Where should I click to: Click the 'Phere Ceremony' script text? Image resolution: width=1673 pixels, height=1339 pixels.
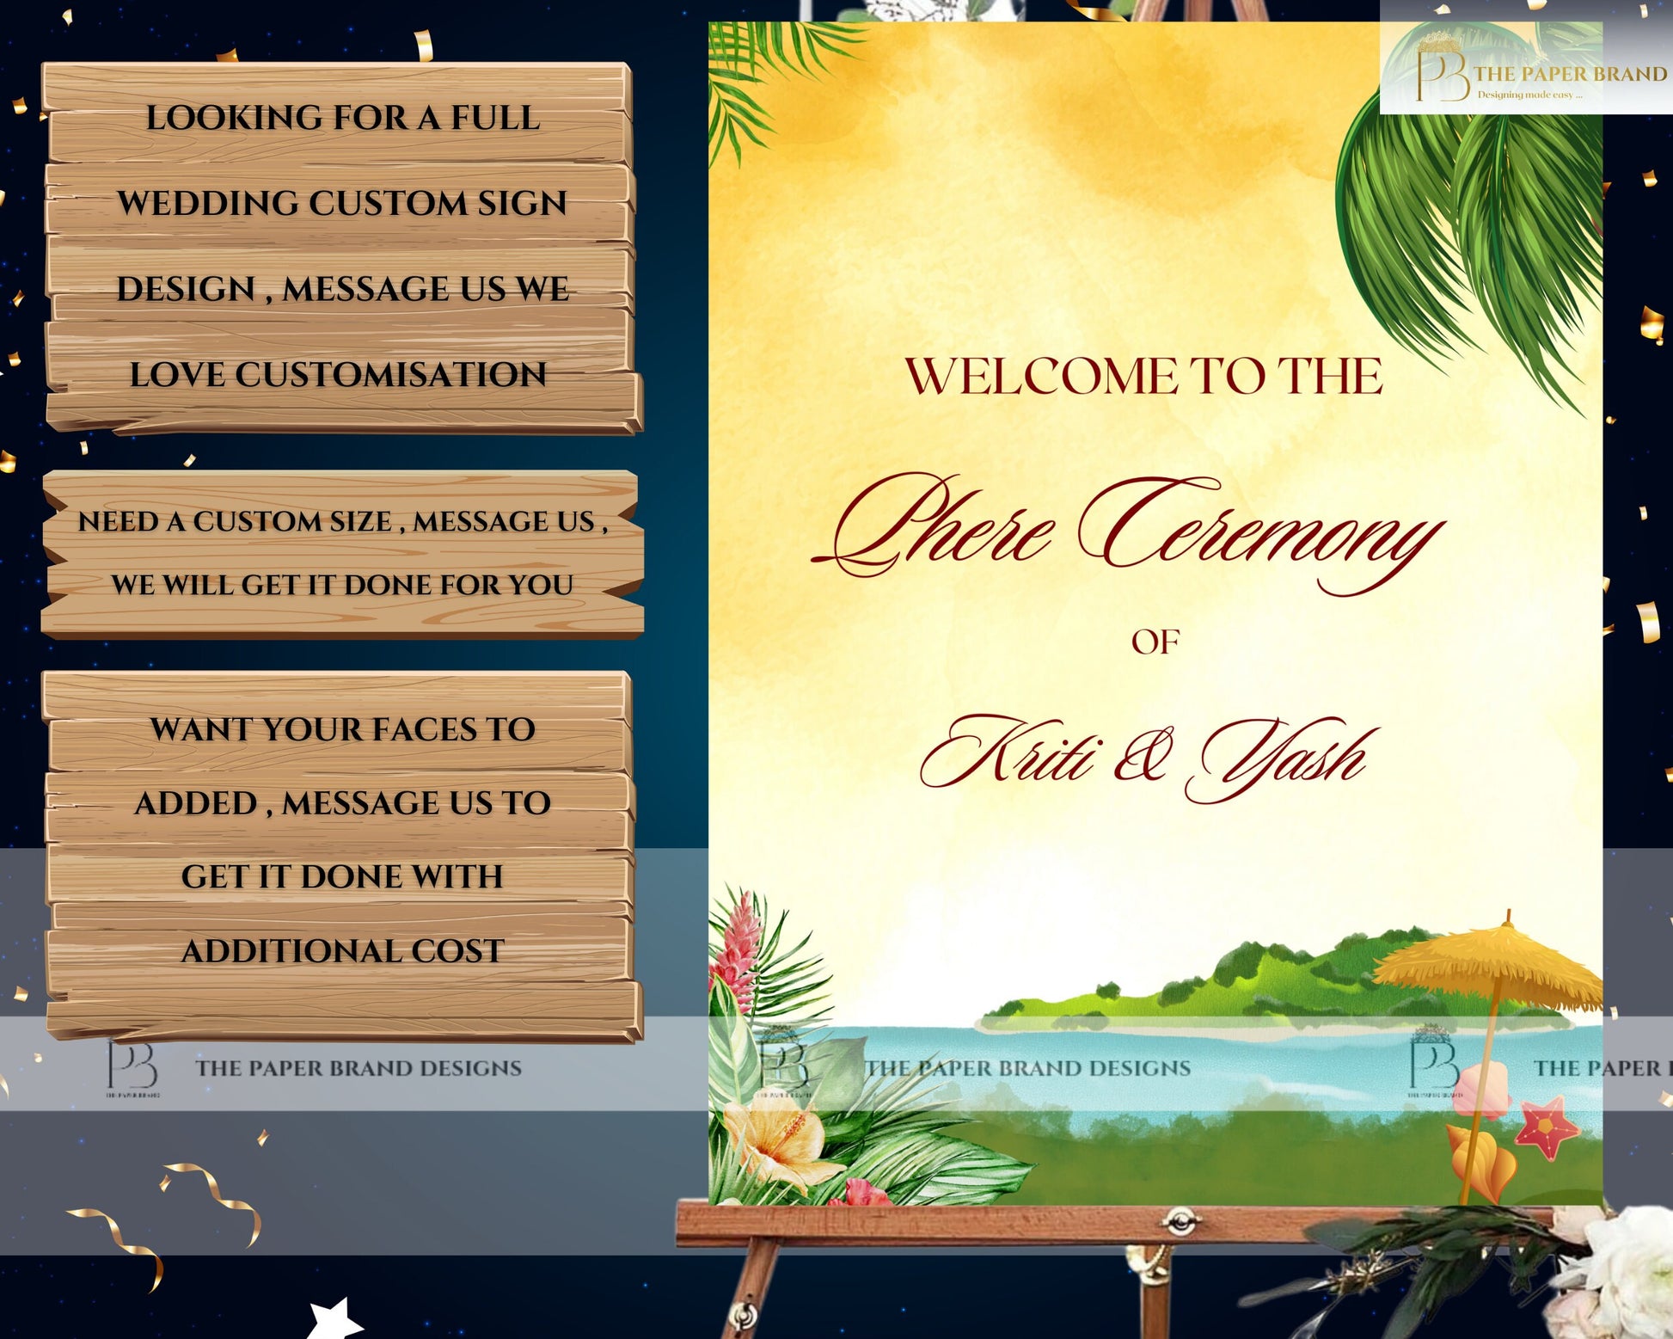pyautogui.click(x=1126, y=529)
